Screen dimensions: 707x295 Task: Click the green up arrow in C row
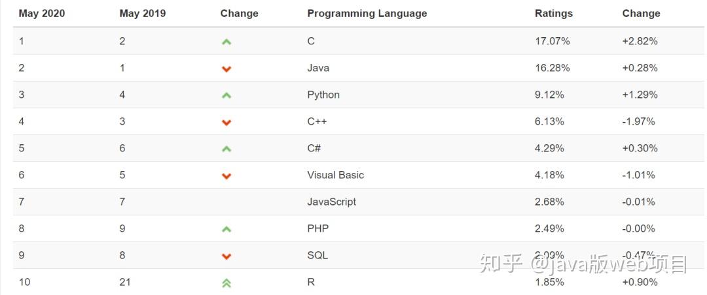tap(227, 42)
